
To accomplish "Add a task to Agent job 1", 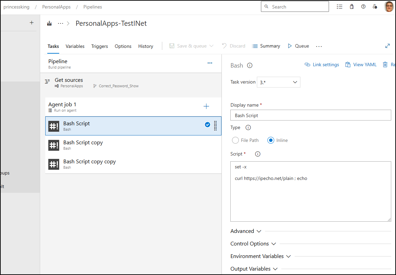I will (206, 106).
